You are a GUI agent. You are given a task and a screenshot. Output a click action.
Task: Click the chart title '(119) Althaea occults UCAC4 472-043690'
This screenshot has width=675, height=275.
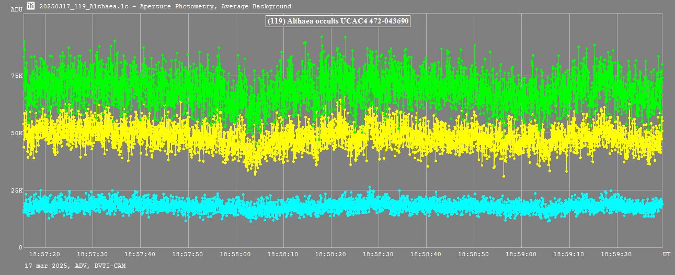click(x=338, y=21)
